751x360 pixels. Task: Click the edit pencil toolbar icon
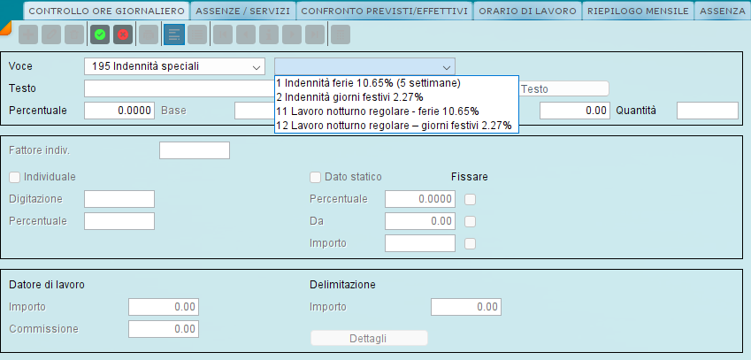click(51, 35)
